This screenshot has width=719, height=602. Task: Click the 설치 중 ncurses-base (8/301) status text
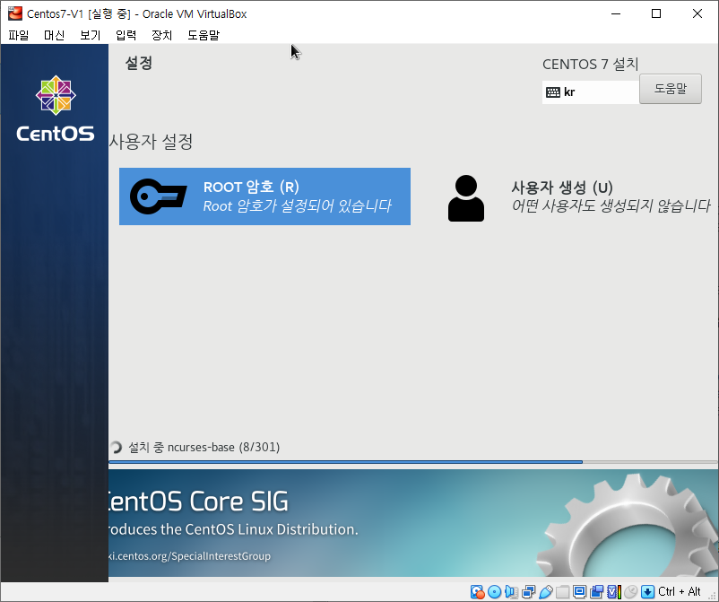point(204,447)
